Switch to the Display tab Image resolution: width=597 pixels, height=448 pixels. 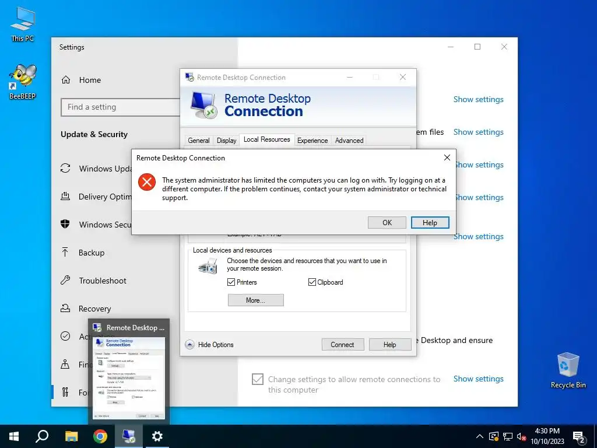[x=227, y=140]
